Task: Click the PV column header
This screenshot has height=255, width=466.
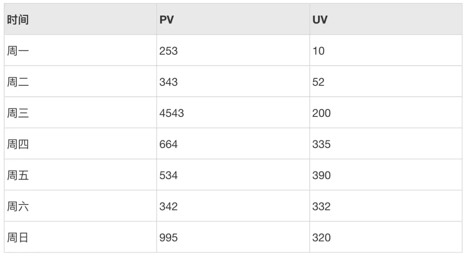Action: coord(167,19)
